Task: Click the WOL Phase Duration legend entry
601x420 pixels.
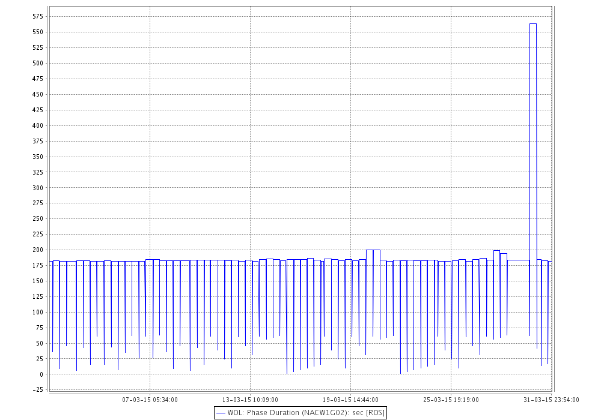Action: coord(300,413)
